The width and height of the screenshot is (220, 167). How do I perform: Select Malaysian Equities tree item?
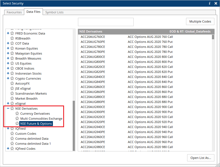(29, 53)
